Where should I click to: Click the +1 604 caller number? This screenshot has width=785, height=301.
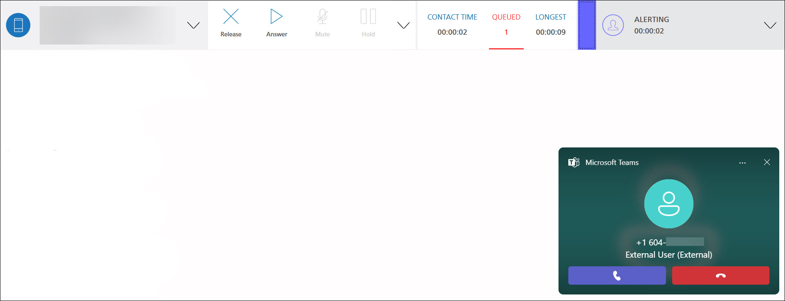click(x=670, y=242)
